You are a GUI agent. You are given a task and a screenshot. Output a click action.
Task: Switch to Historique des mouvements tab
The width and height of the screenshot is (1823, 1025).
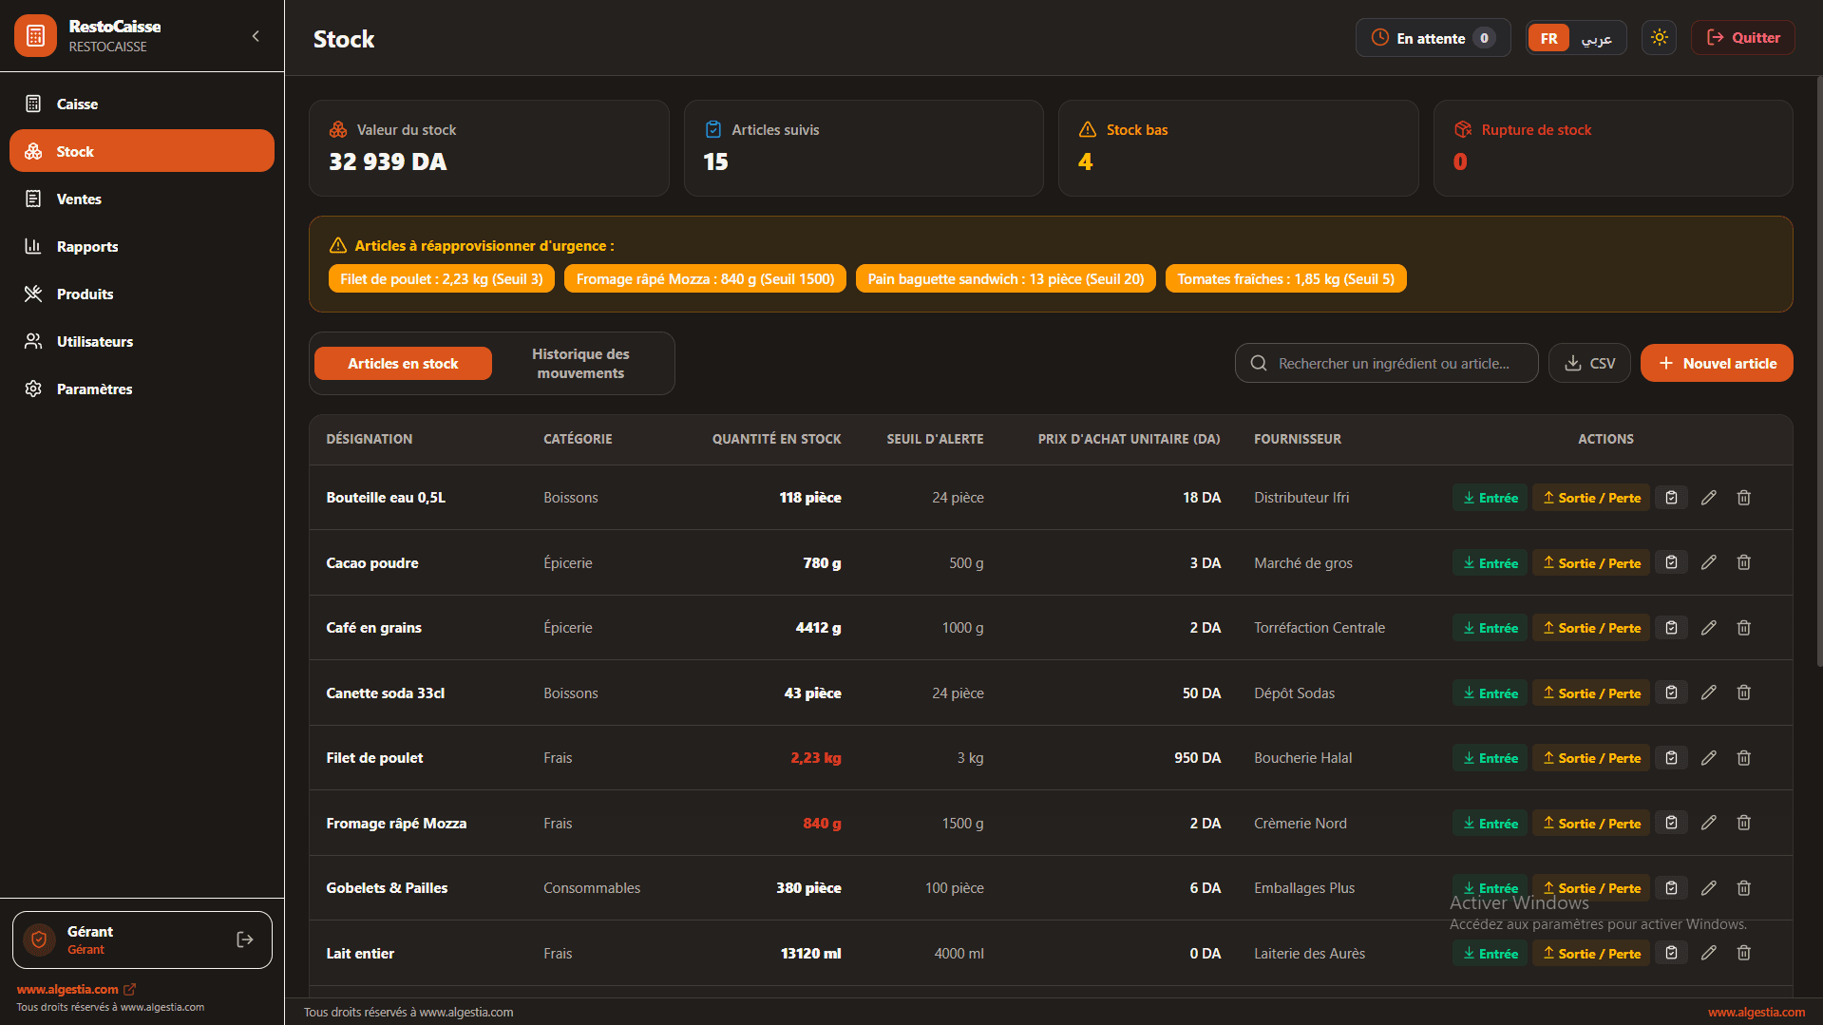point(580,363)
